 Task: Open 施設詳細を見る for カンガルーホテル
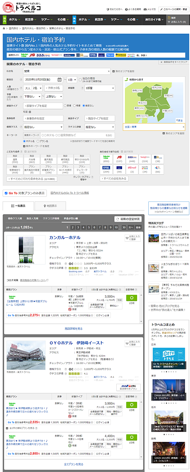click(73, 328)
